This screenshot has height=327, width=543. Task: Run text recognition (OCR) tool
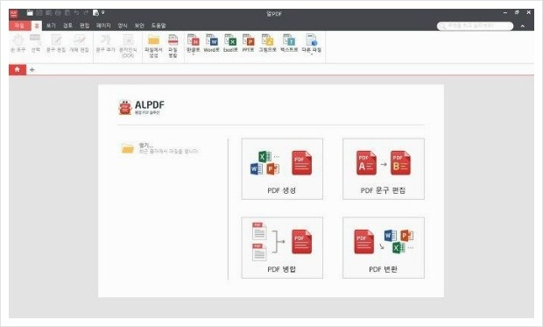pyautogui.click(x=128, y=46)
